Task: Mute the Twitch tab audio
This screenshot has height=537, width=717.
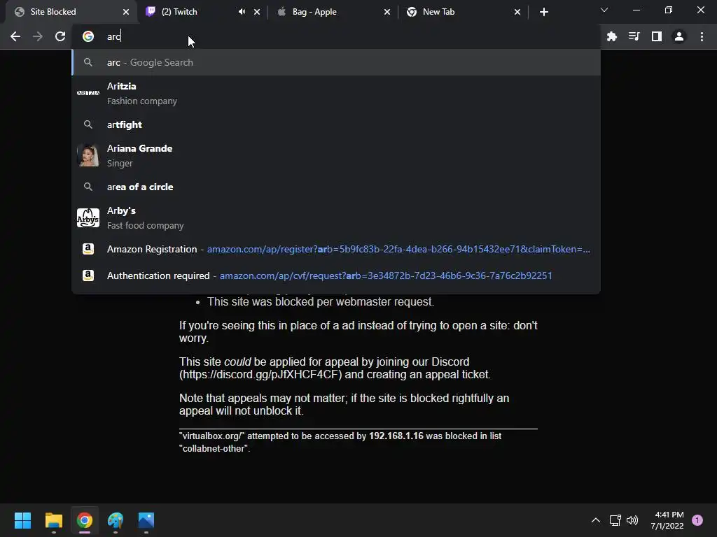Action: pyautogui.click(x=242, y=12)
